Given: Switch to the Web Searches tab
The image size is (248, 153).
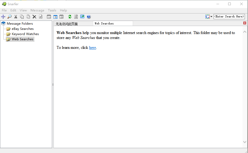Looking at the screenshot, I should tap(112, 23).
